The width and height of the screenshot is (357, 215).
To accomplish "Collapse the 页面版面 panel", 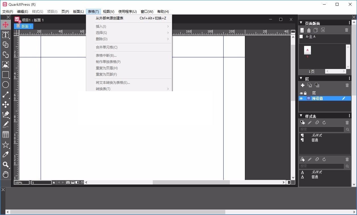I will (x=301, y=23).
